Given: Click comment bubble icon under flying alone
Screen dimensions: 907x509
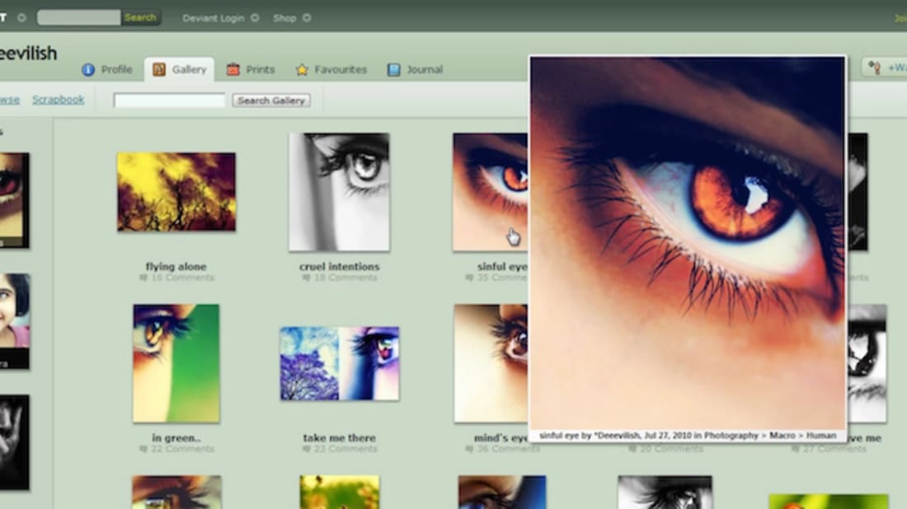Looking at the screenshot, I should (144, 278).
